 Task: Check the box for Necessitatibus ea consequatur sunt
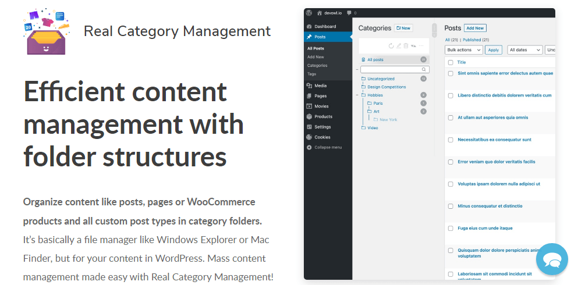click(x=451, y=140)
